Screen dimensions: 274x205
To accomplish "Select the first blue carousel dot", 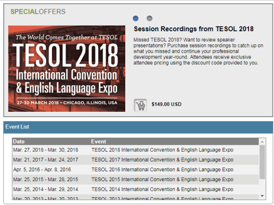I will (x=136, y=19).
